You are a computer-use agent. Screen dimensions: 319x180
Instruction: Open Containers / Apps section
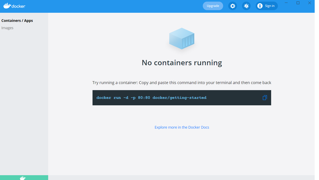(x=17, y=21)
